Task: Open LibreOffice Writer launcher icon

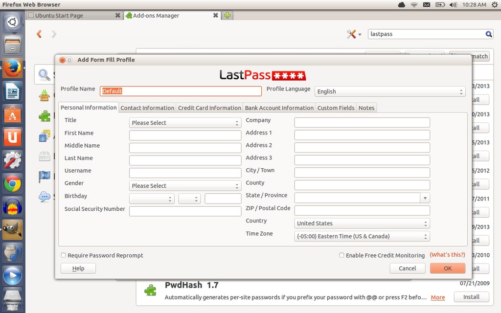Action: click(12, 91)
